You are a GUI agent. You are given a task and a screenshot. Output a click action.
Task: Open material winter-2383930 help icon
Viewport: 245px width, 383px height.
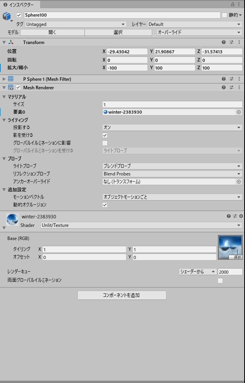tap(229, 216)
